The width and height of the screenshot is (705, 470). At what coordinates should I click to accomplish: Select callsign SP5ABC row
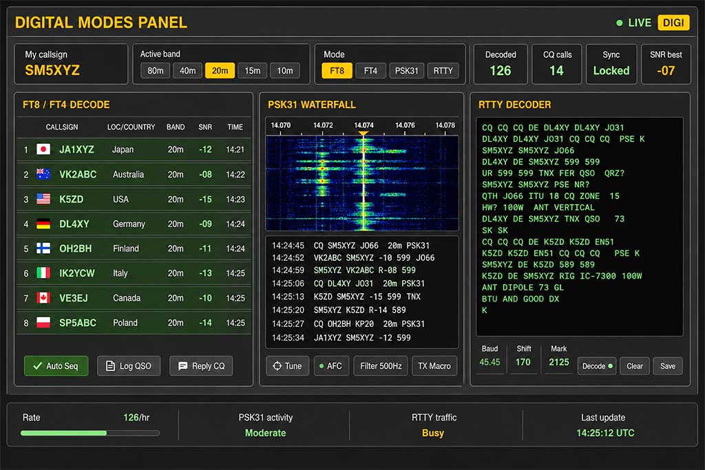tap(134, 323)
